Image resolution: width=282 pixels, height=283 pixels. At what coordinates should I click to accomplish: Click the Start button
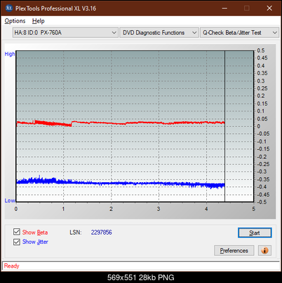pyautogui.click(x=255, y=233)
